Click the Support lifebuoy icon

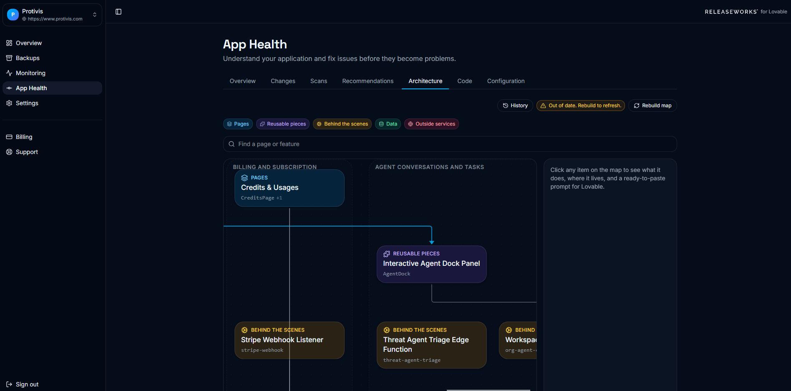coord(9,152)
